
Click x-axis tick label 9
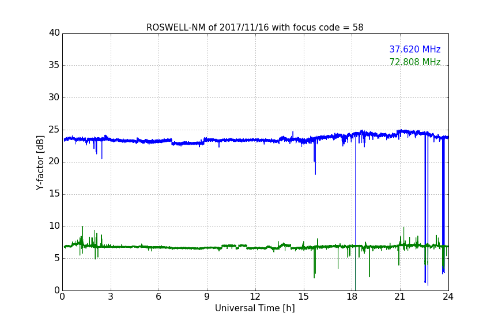pyautogui.click(x=207, y=297)
